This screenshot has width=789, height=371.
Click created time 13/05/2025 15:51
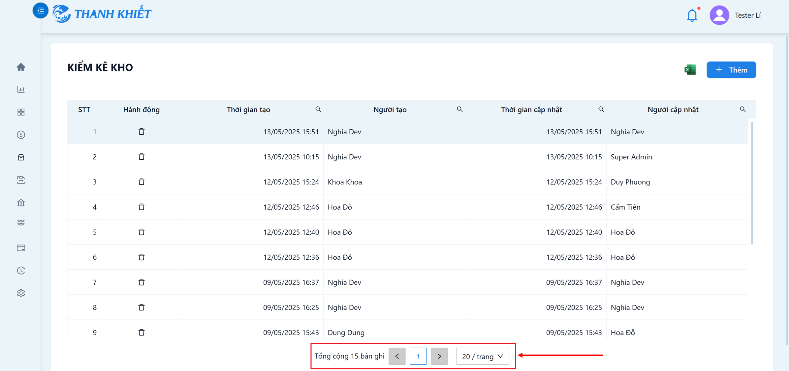click(x=291, y=132)
